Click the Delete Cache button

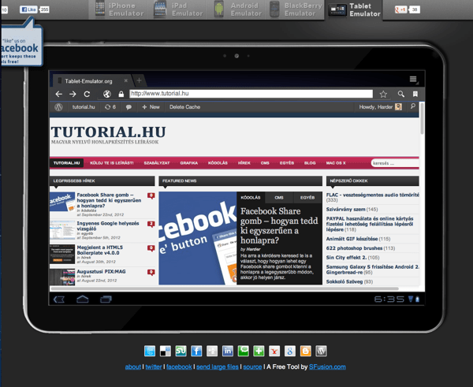pyautogui.click(x=184, y=106)
